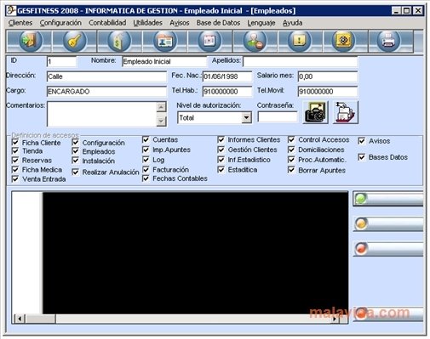430x339 pixels.
Task: Toggle the Gestión Clientes checkbox
Action: tap(221, 150)
